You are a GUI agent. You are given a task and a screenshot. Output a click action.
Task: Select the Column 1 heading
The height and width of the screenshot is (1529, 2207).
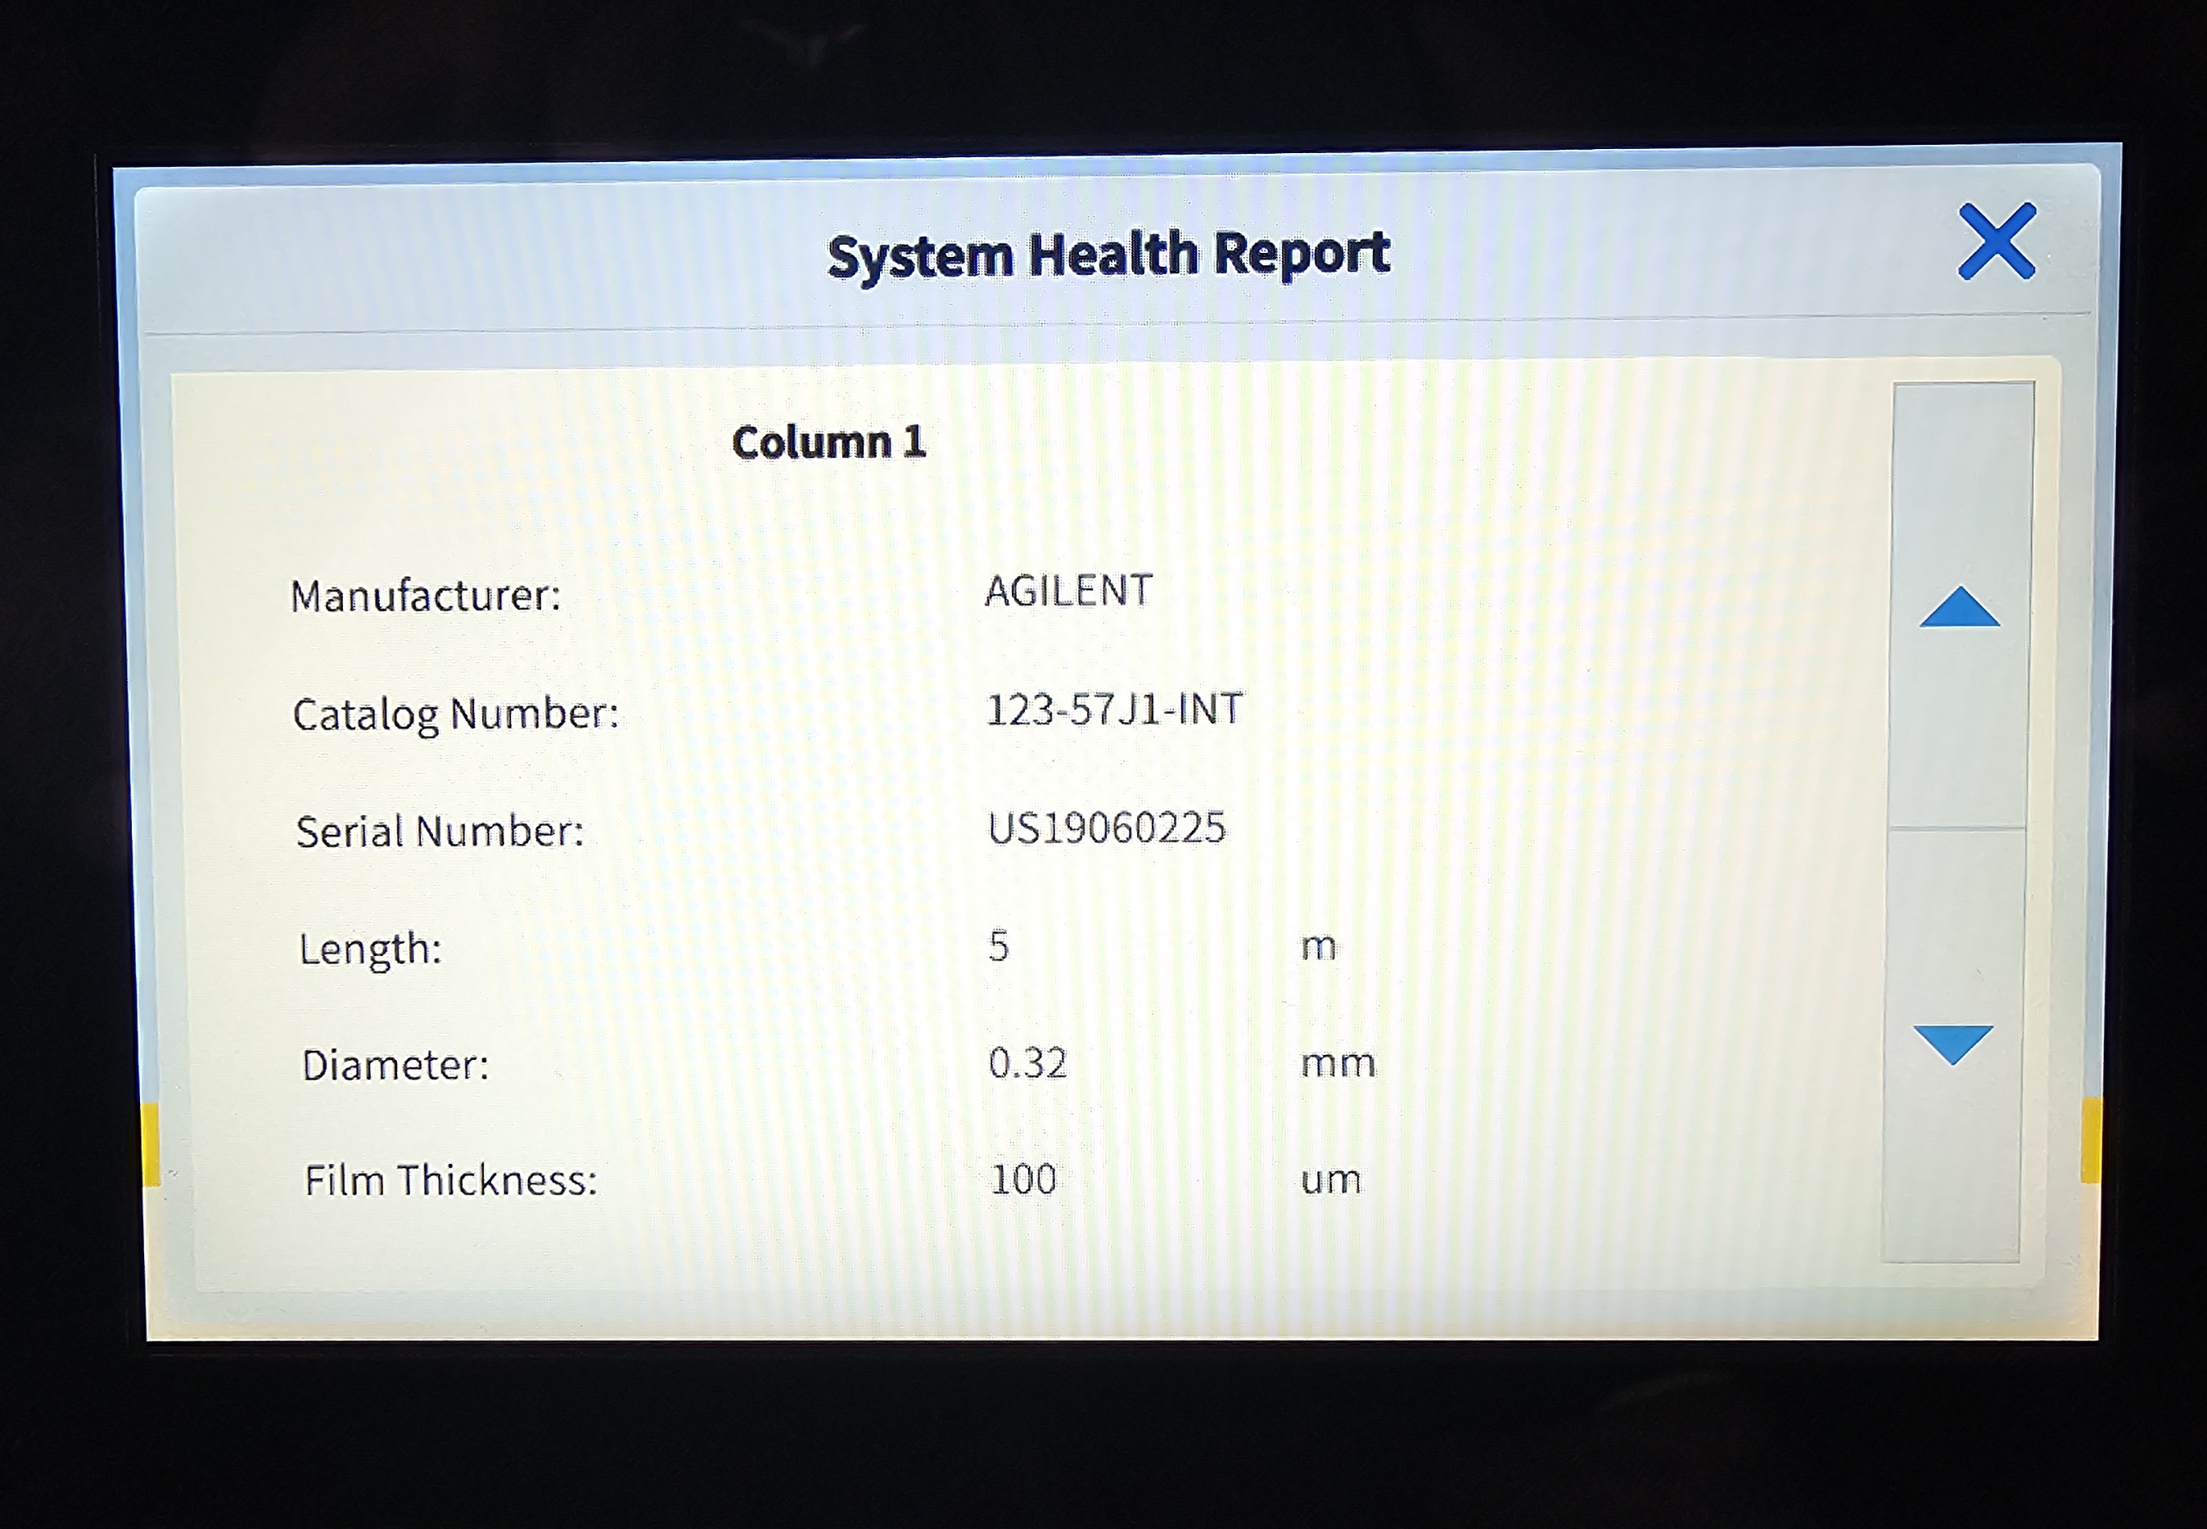pos(828,443)
